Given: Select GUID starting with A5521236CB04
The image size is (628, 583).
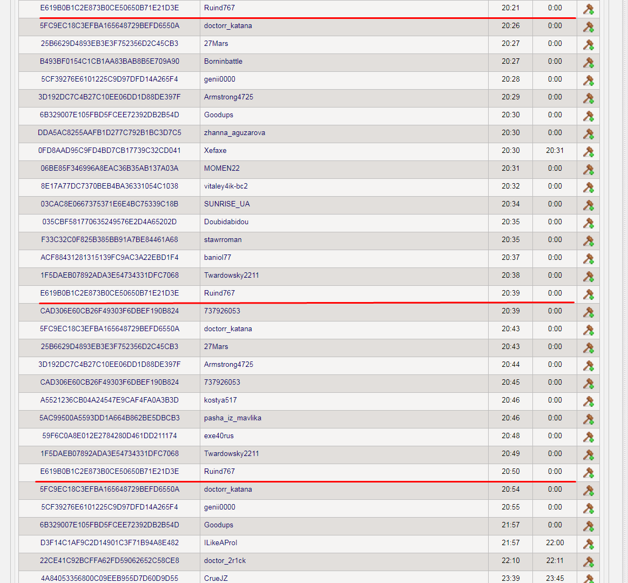Looking at the screenshot, I should click(x=109, y=400).
